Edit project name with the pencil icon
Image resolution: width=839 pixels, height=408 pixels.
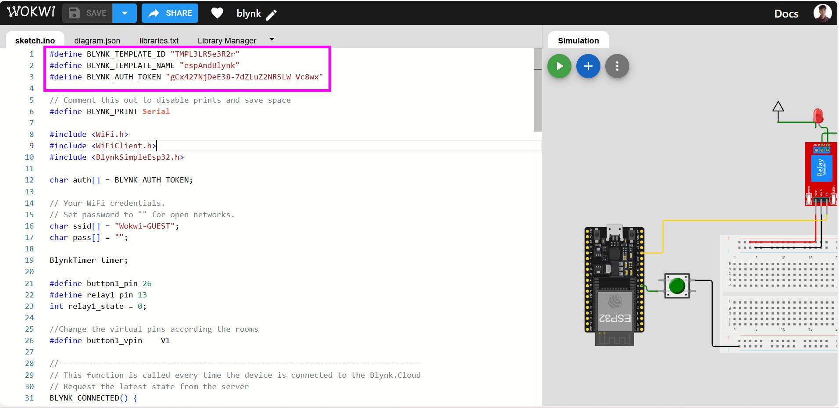coord(271,15)
